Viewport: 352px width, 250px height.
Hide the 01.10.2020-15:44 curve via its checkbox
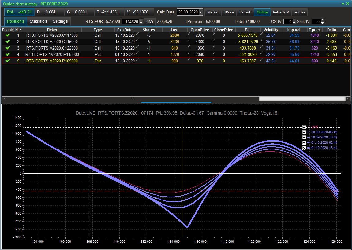[304, 148]
